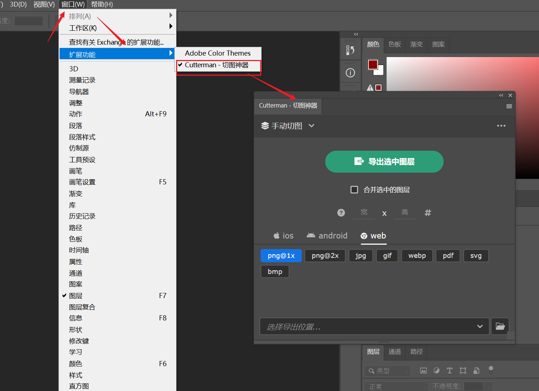
Task: Click the Cutterman panel hamburger menu
Action: tap(509, 106)
